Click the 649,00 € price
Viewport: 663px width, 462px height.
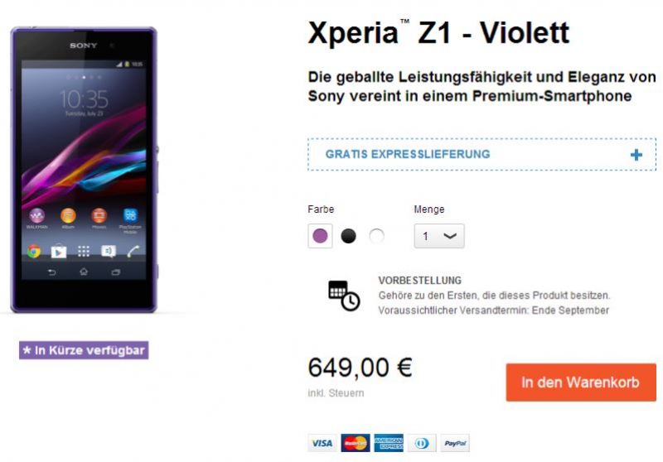pyautogui.click(x=360, y=368)
